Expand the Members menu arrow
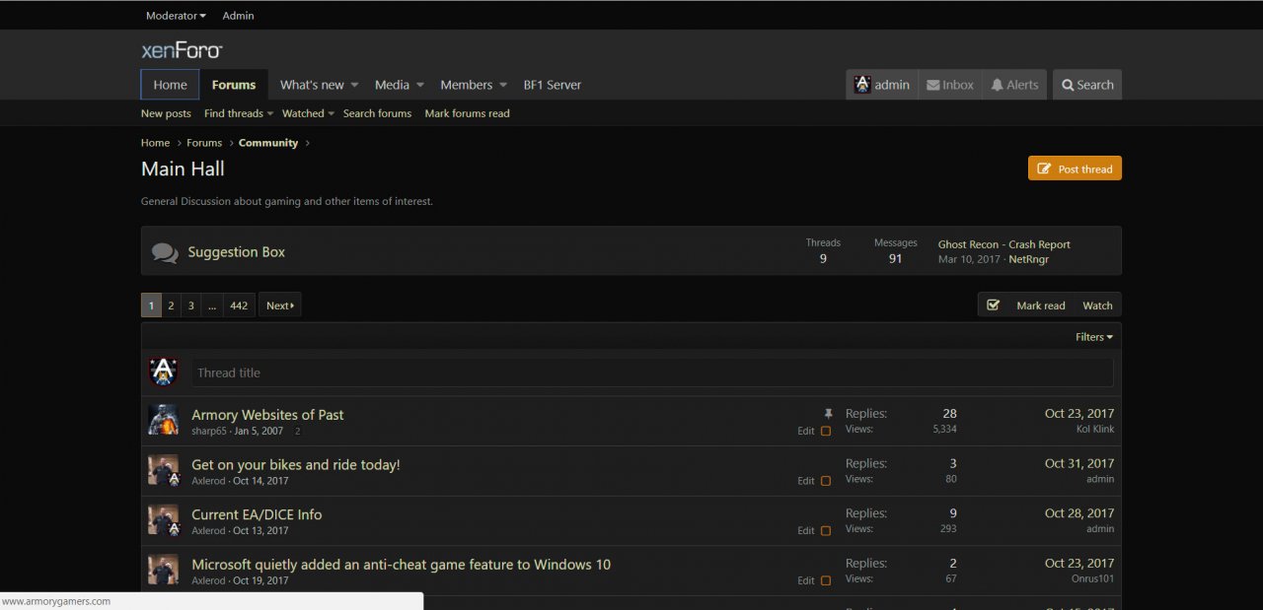Screen dimensions: 1263x610 503,86
